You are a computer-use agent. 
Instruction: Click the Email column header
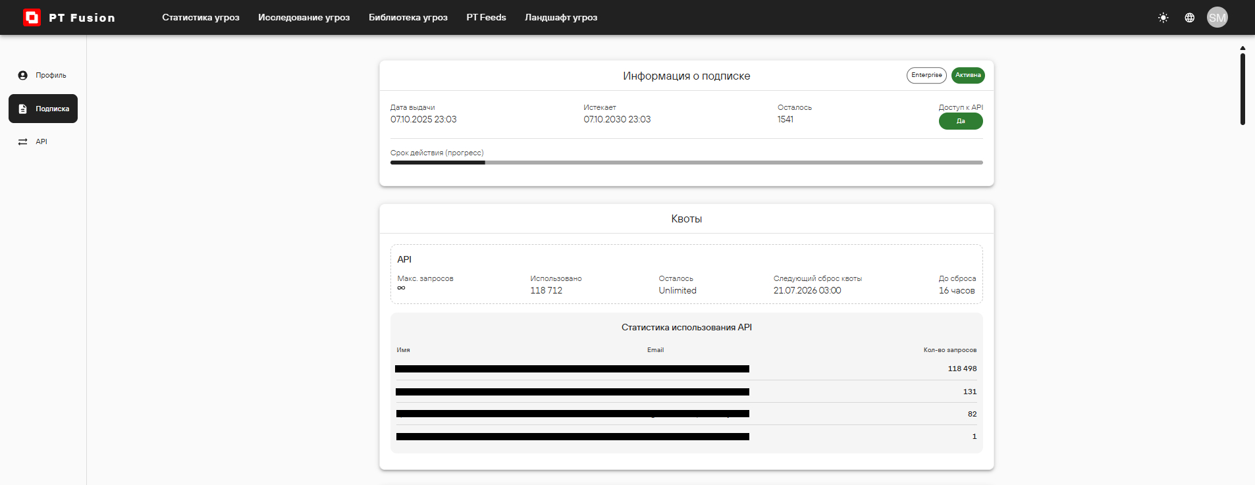tap(655, 350)
